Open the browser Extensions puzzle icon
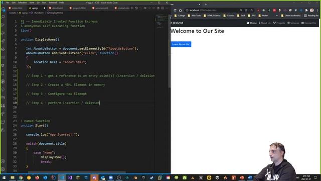The width and height of the screenshot is (321, 181). (x=306, y=10)
